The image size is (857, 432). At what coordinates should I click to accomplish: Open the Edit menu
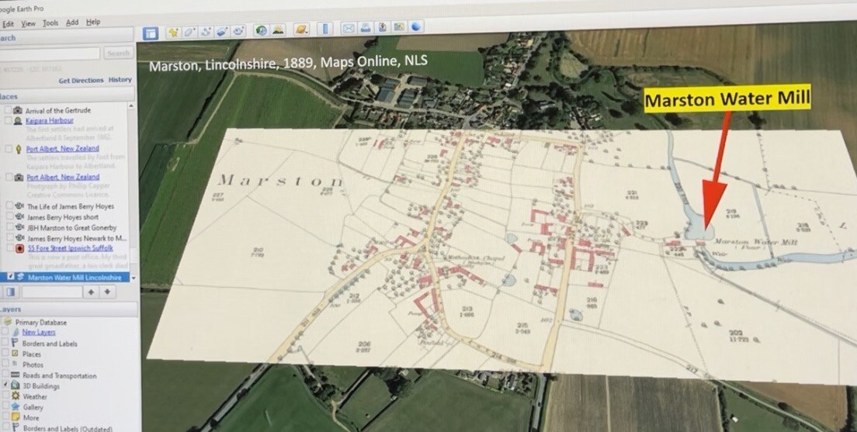pyautogui.click(x=8, y=24)
